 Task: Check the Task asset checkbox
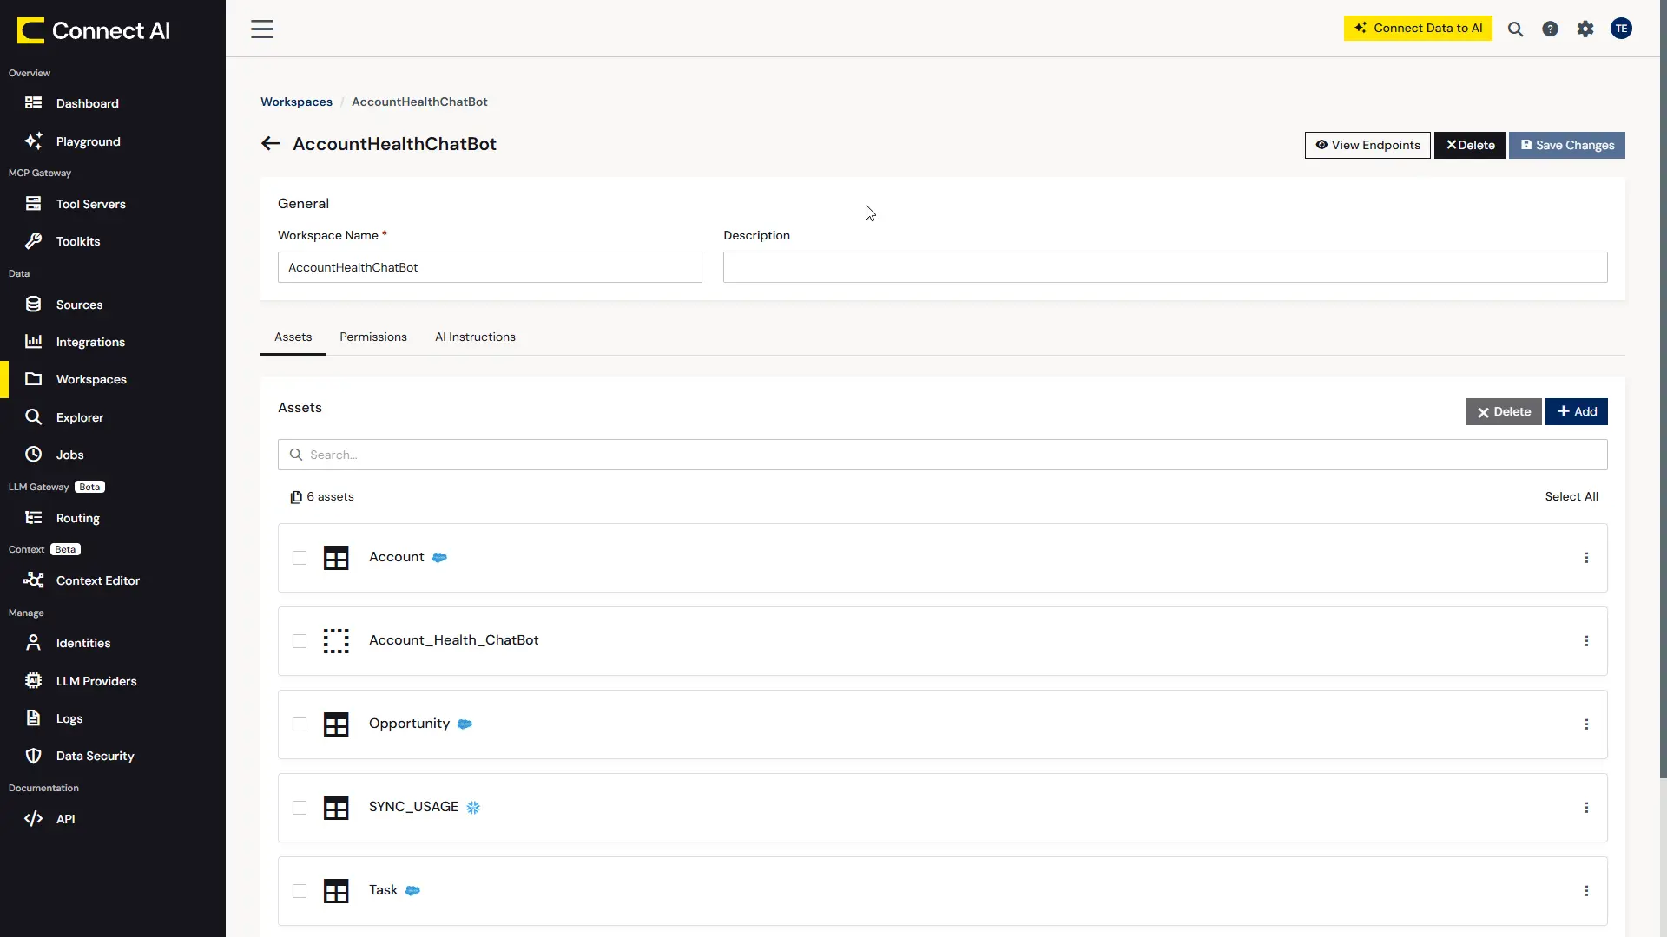point(300,891)
